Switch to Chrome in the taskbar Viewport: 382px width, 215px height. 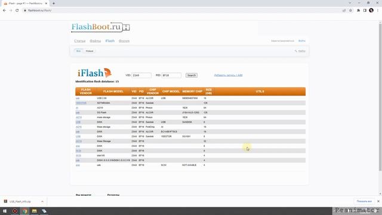pos(24,211)
